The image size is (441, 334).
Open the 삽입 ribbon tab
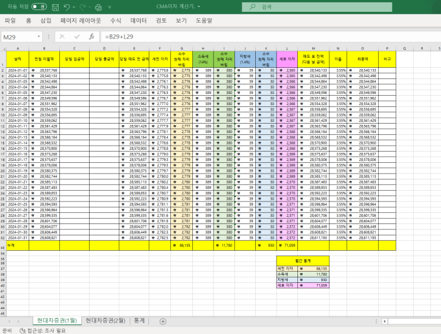(x=46, y=20)
